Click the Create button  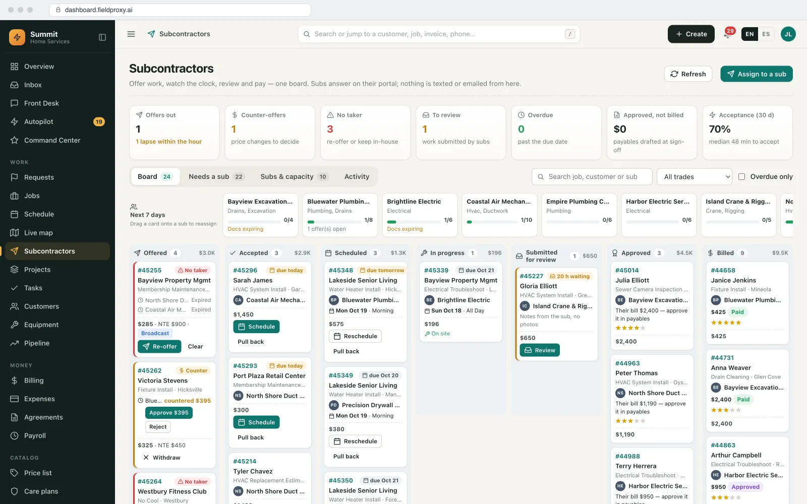click(x=691, y=34)
